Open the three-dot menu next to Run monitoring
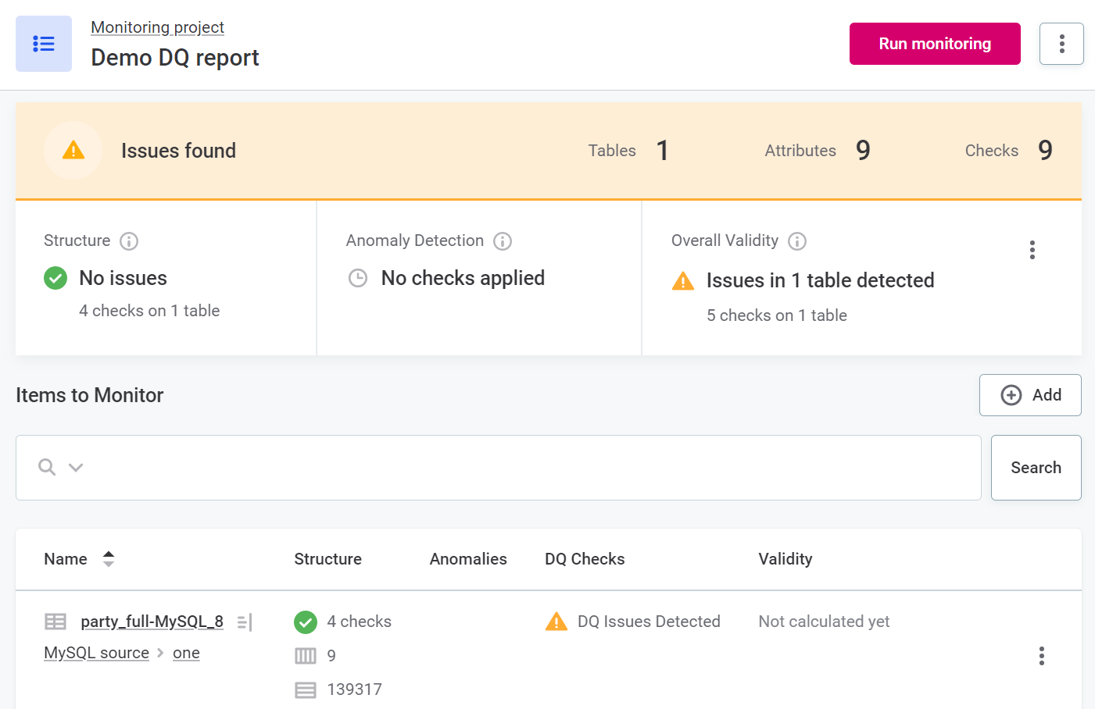The height and width of the screenshot is (709, 1095). (x=1061, y=44)
